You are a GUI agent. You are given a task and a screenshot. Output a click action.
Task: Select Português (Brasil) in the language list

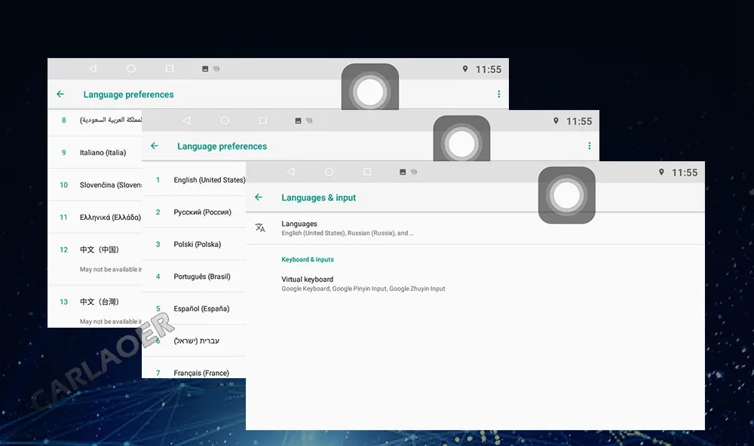pos(194,276)
